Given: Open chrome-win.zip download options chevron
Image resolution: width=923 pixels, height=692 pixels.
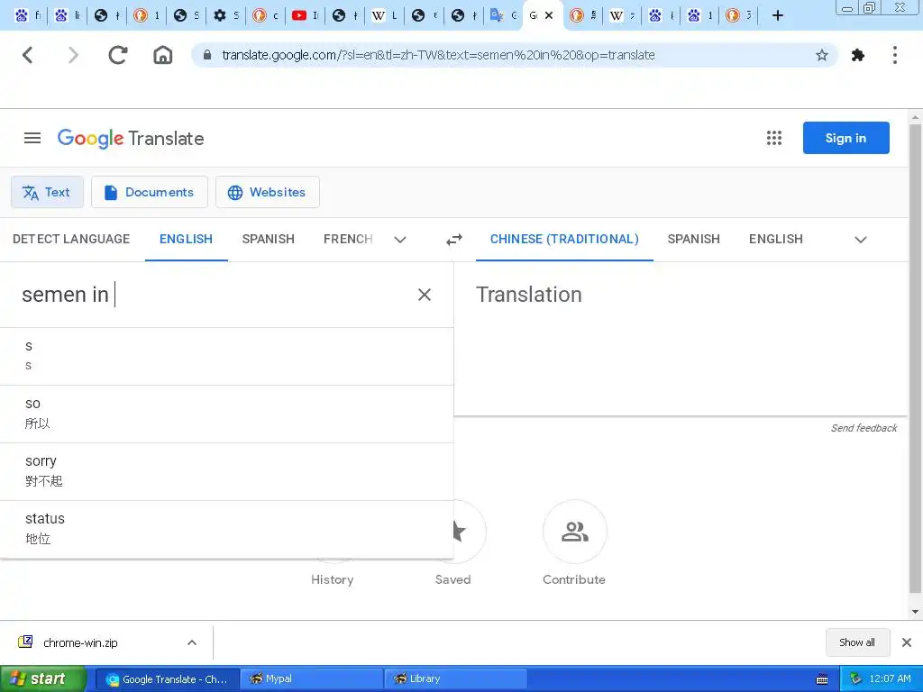Looking at the screenshot, I should (192, 642).
